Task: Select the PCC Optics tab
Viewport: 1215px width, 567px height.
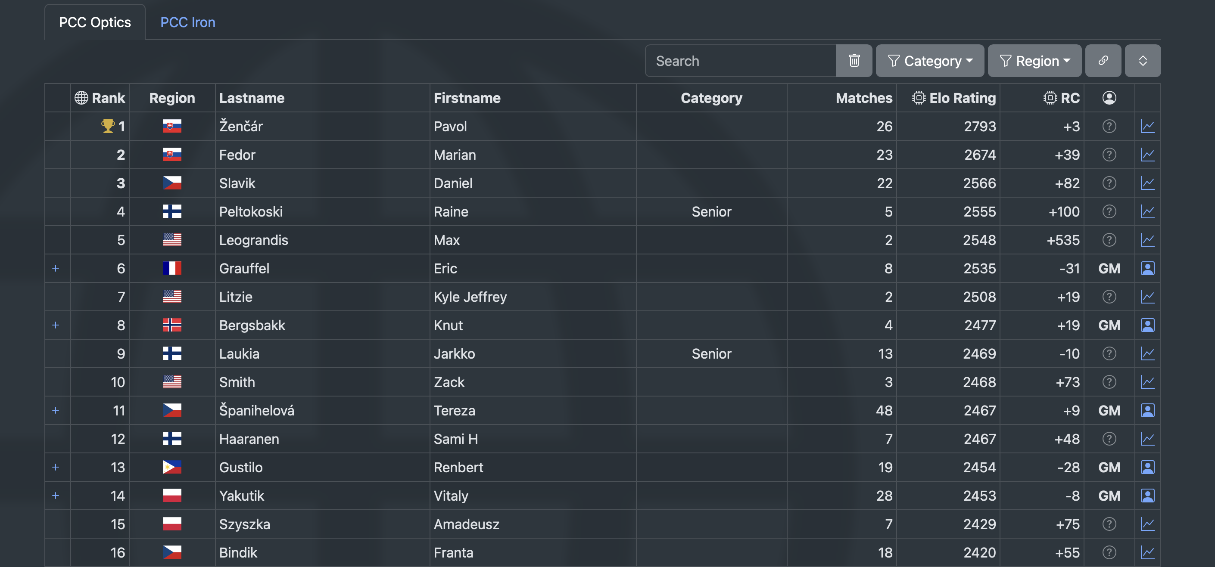Action: click(x=95, y=22)
